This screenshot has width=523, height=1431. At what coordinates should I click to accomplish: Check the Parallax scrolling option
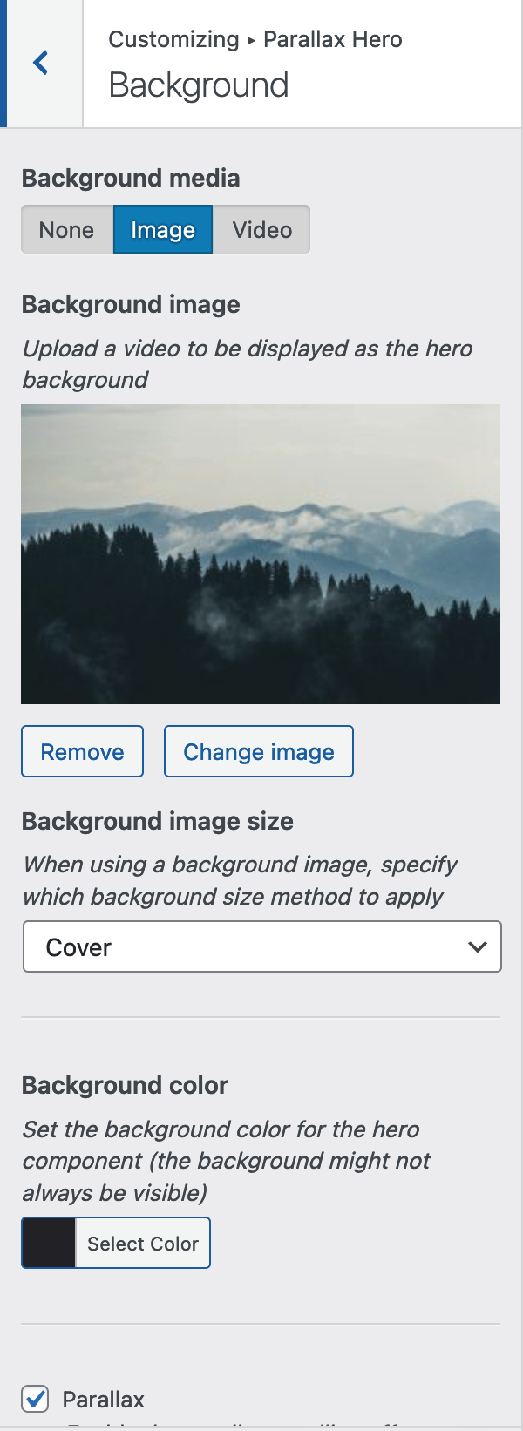[35, 1400]
